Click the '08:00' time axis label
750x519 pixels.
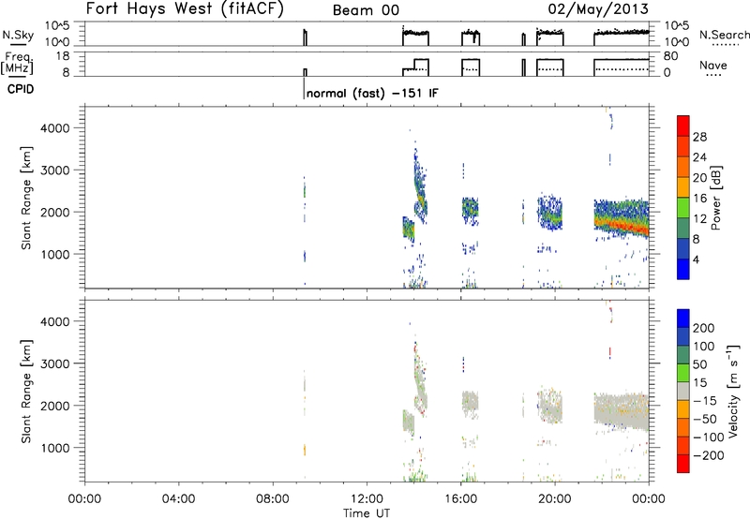click(x=273, y=499)
